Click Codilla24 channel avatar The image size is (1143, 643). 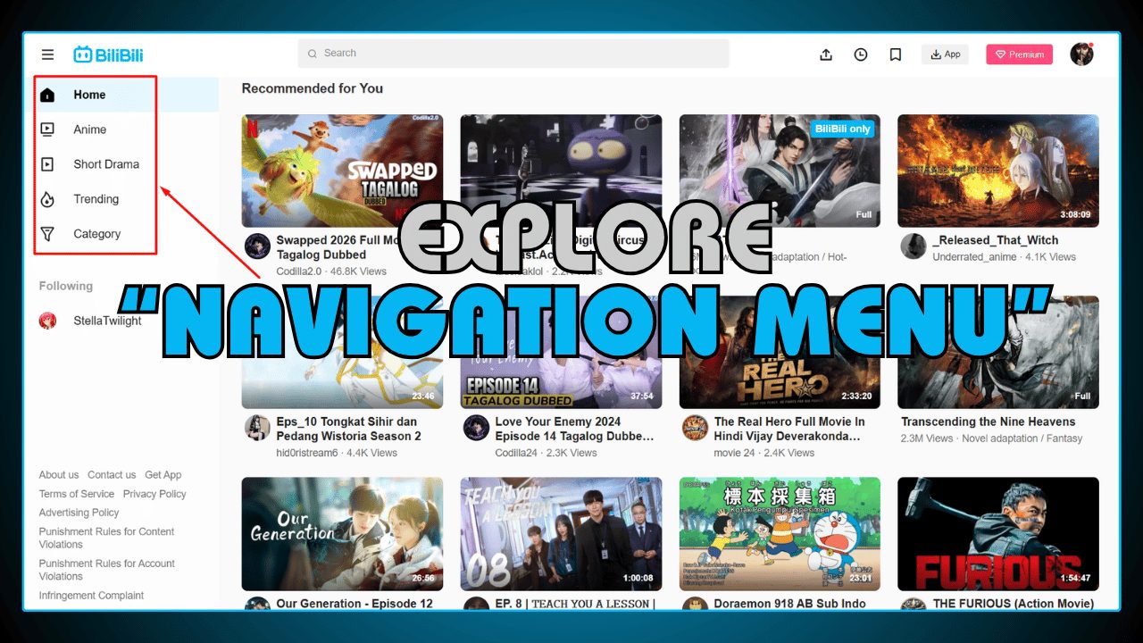tap(476, 428)
